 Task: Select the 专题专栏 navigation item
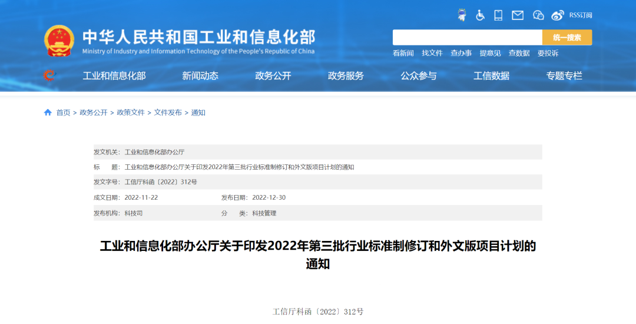click(x=564, y=75)
